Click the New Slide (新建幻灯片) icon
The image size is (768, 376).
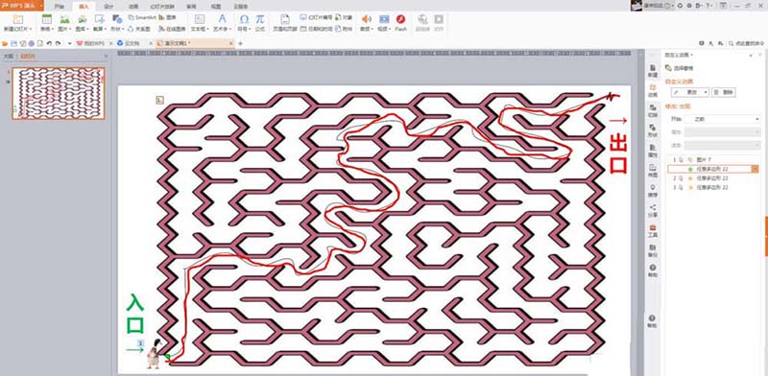pos(18,19)
